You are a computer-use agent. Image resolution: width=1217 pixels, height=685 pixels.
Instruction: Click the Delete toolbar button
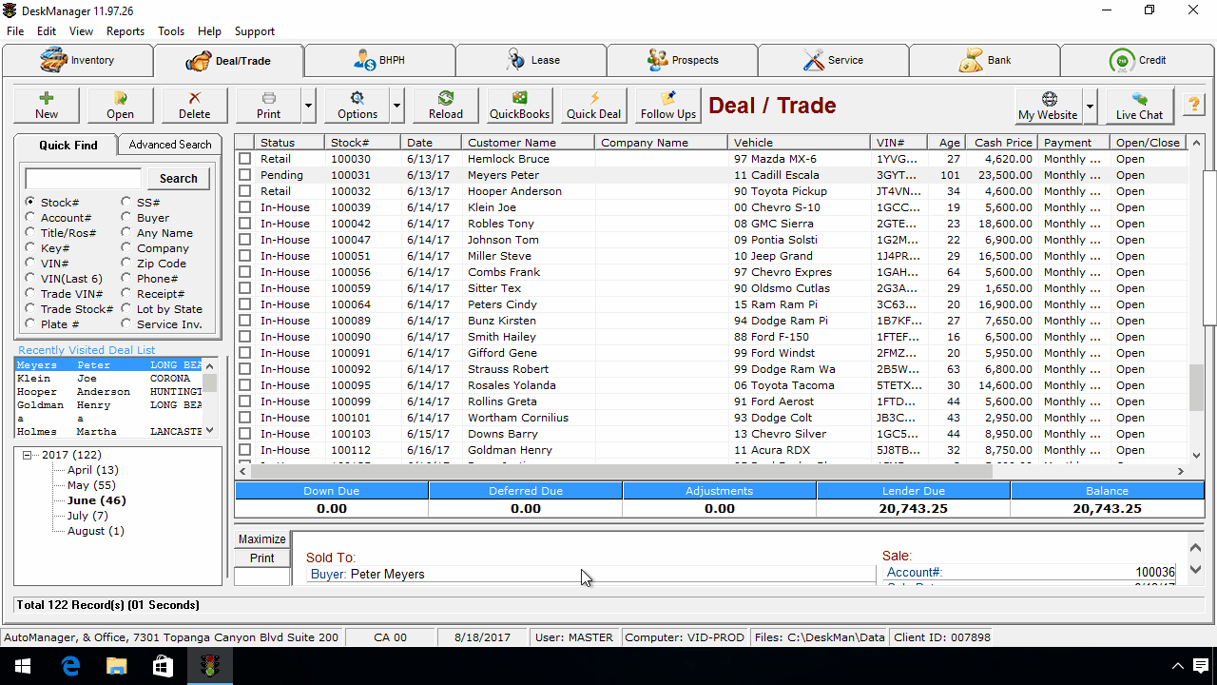(194, 106)
